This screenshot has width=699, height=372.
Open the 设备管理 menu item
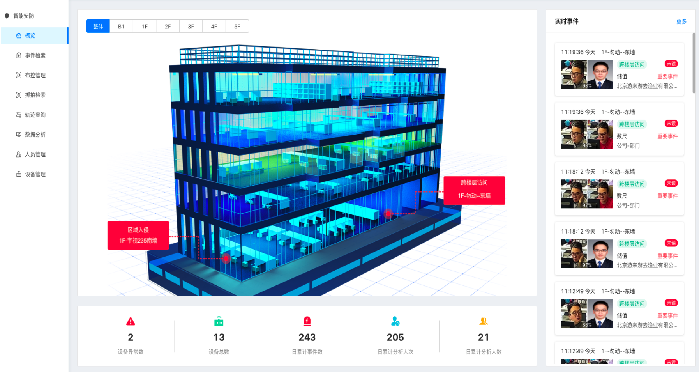34,174
